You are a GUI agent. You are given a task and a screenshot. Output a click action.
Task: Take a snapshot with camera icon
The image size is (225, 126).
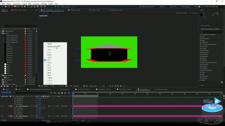tap(66, 86)
